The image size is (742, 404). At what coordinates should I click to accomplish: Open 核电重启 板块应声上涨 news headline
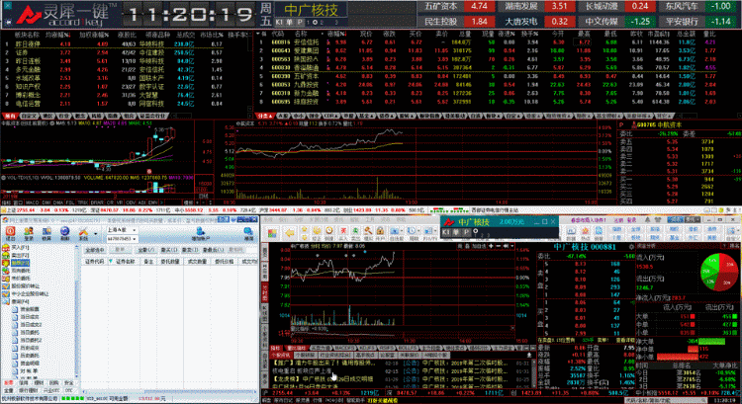pyautogui.click(x=302, y=371)
